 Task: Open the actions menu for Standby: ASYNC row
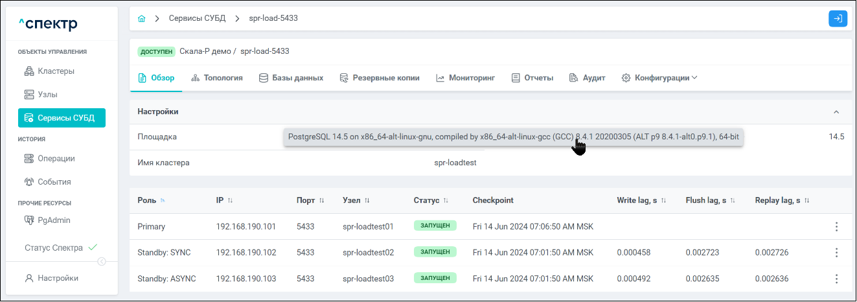tap(836, 279)
